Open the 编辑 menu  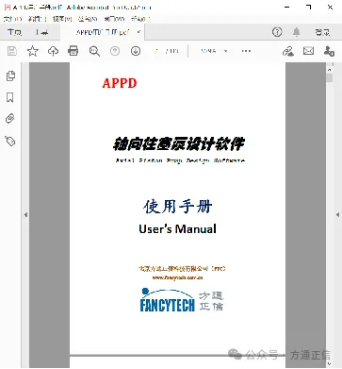tap(37, 19)
